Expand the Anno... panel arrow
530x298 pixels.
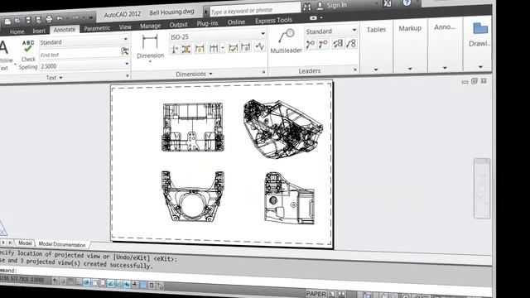445,68
